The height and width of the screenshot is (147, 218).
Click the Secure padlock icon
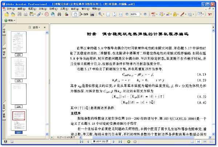click(x=175, y=14)
